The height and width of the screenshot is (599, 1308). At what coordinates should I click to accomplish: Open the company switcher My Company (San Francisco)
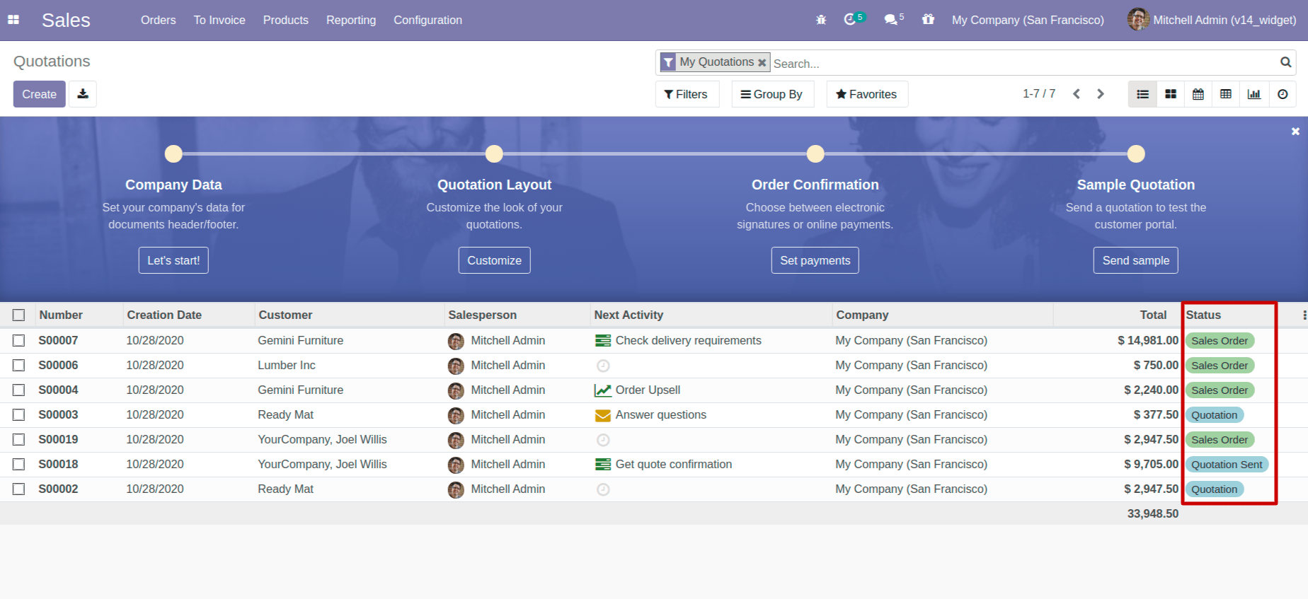pyautogui.click(x=1028, y=20)
